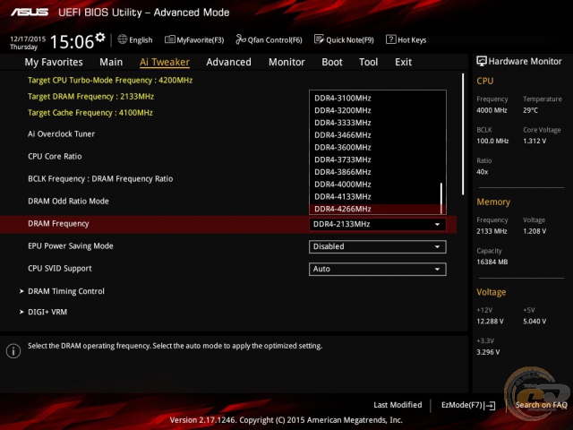The image size is (573, 430).
Task: Click the Last Modified button
Action: [x=398, y=405]
